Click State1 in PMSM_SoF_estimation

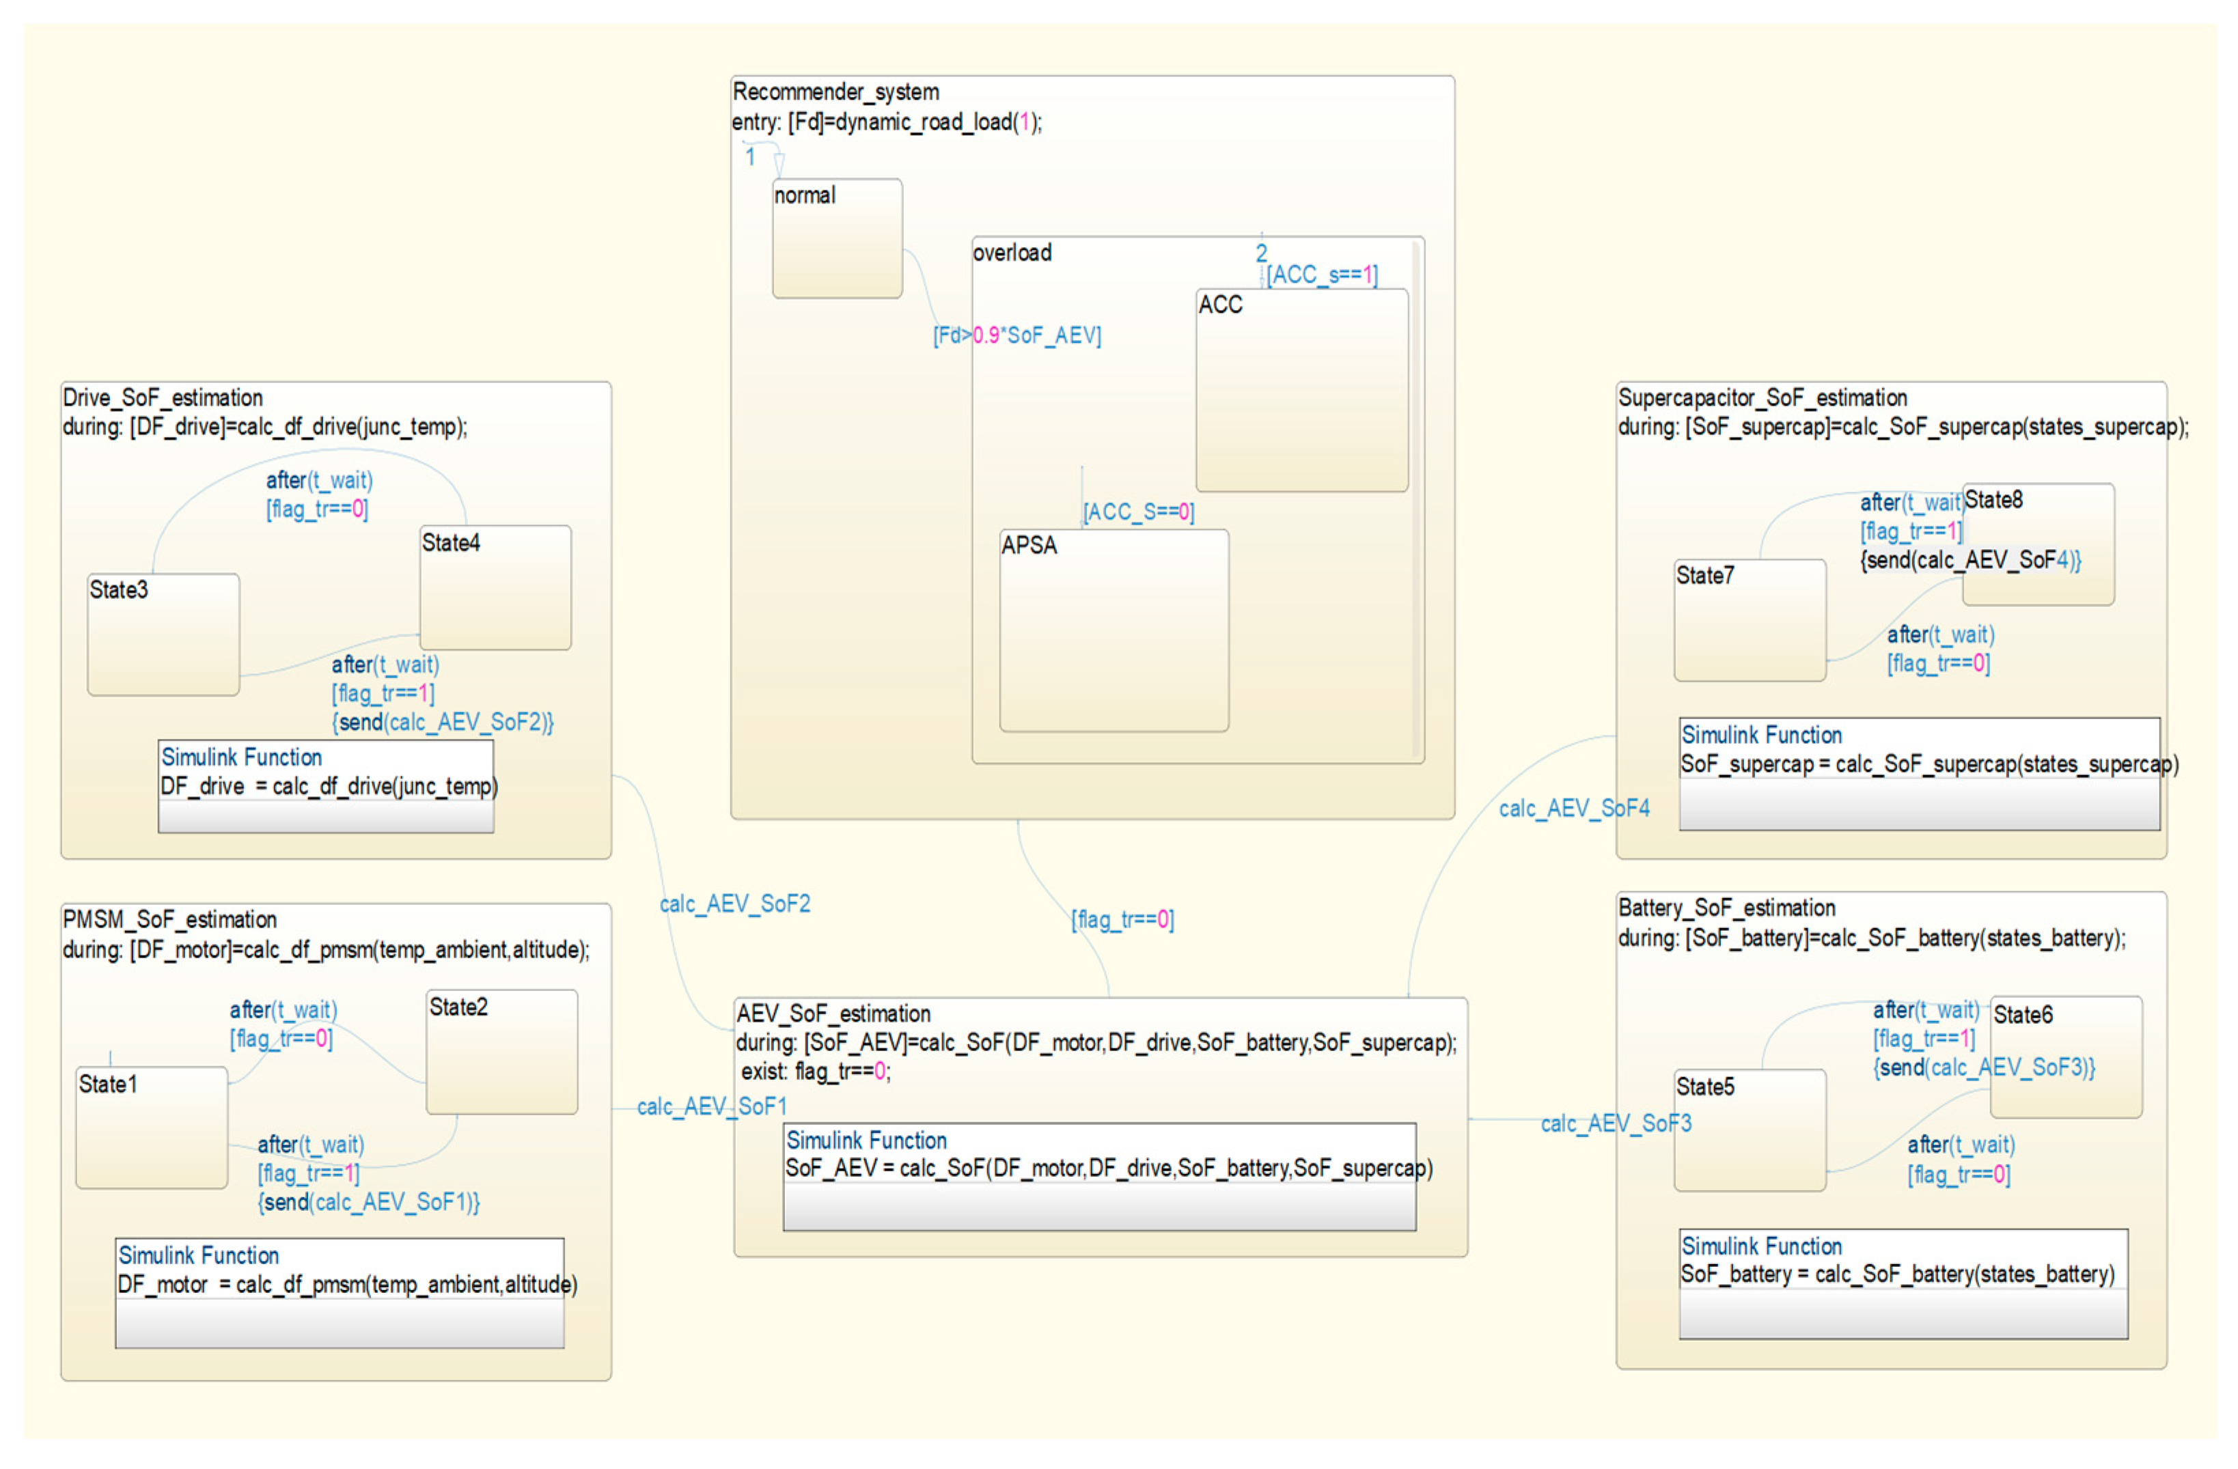point(152,1128)
